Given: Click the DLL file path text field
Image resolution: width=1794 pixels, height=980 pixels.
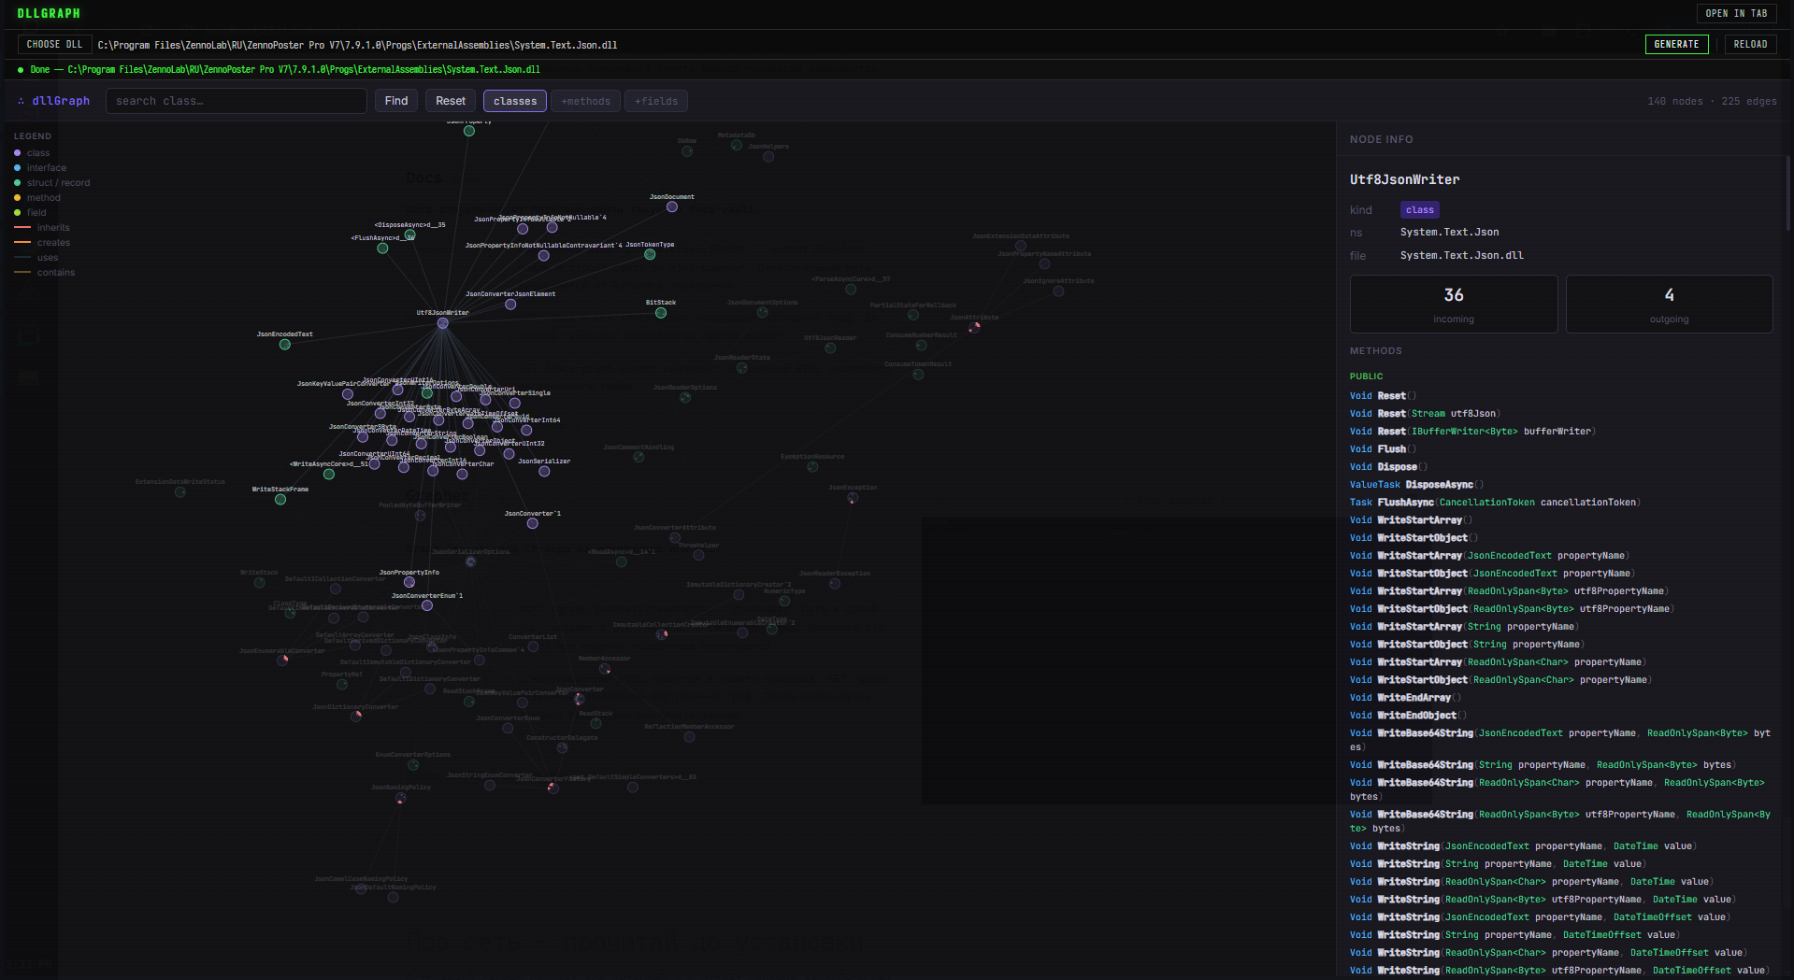Looking at the screenshot, I should (x=358, y=45).
